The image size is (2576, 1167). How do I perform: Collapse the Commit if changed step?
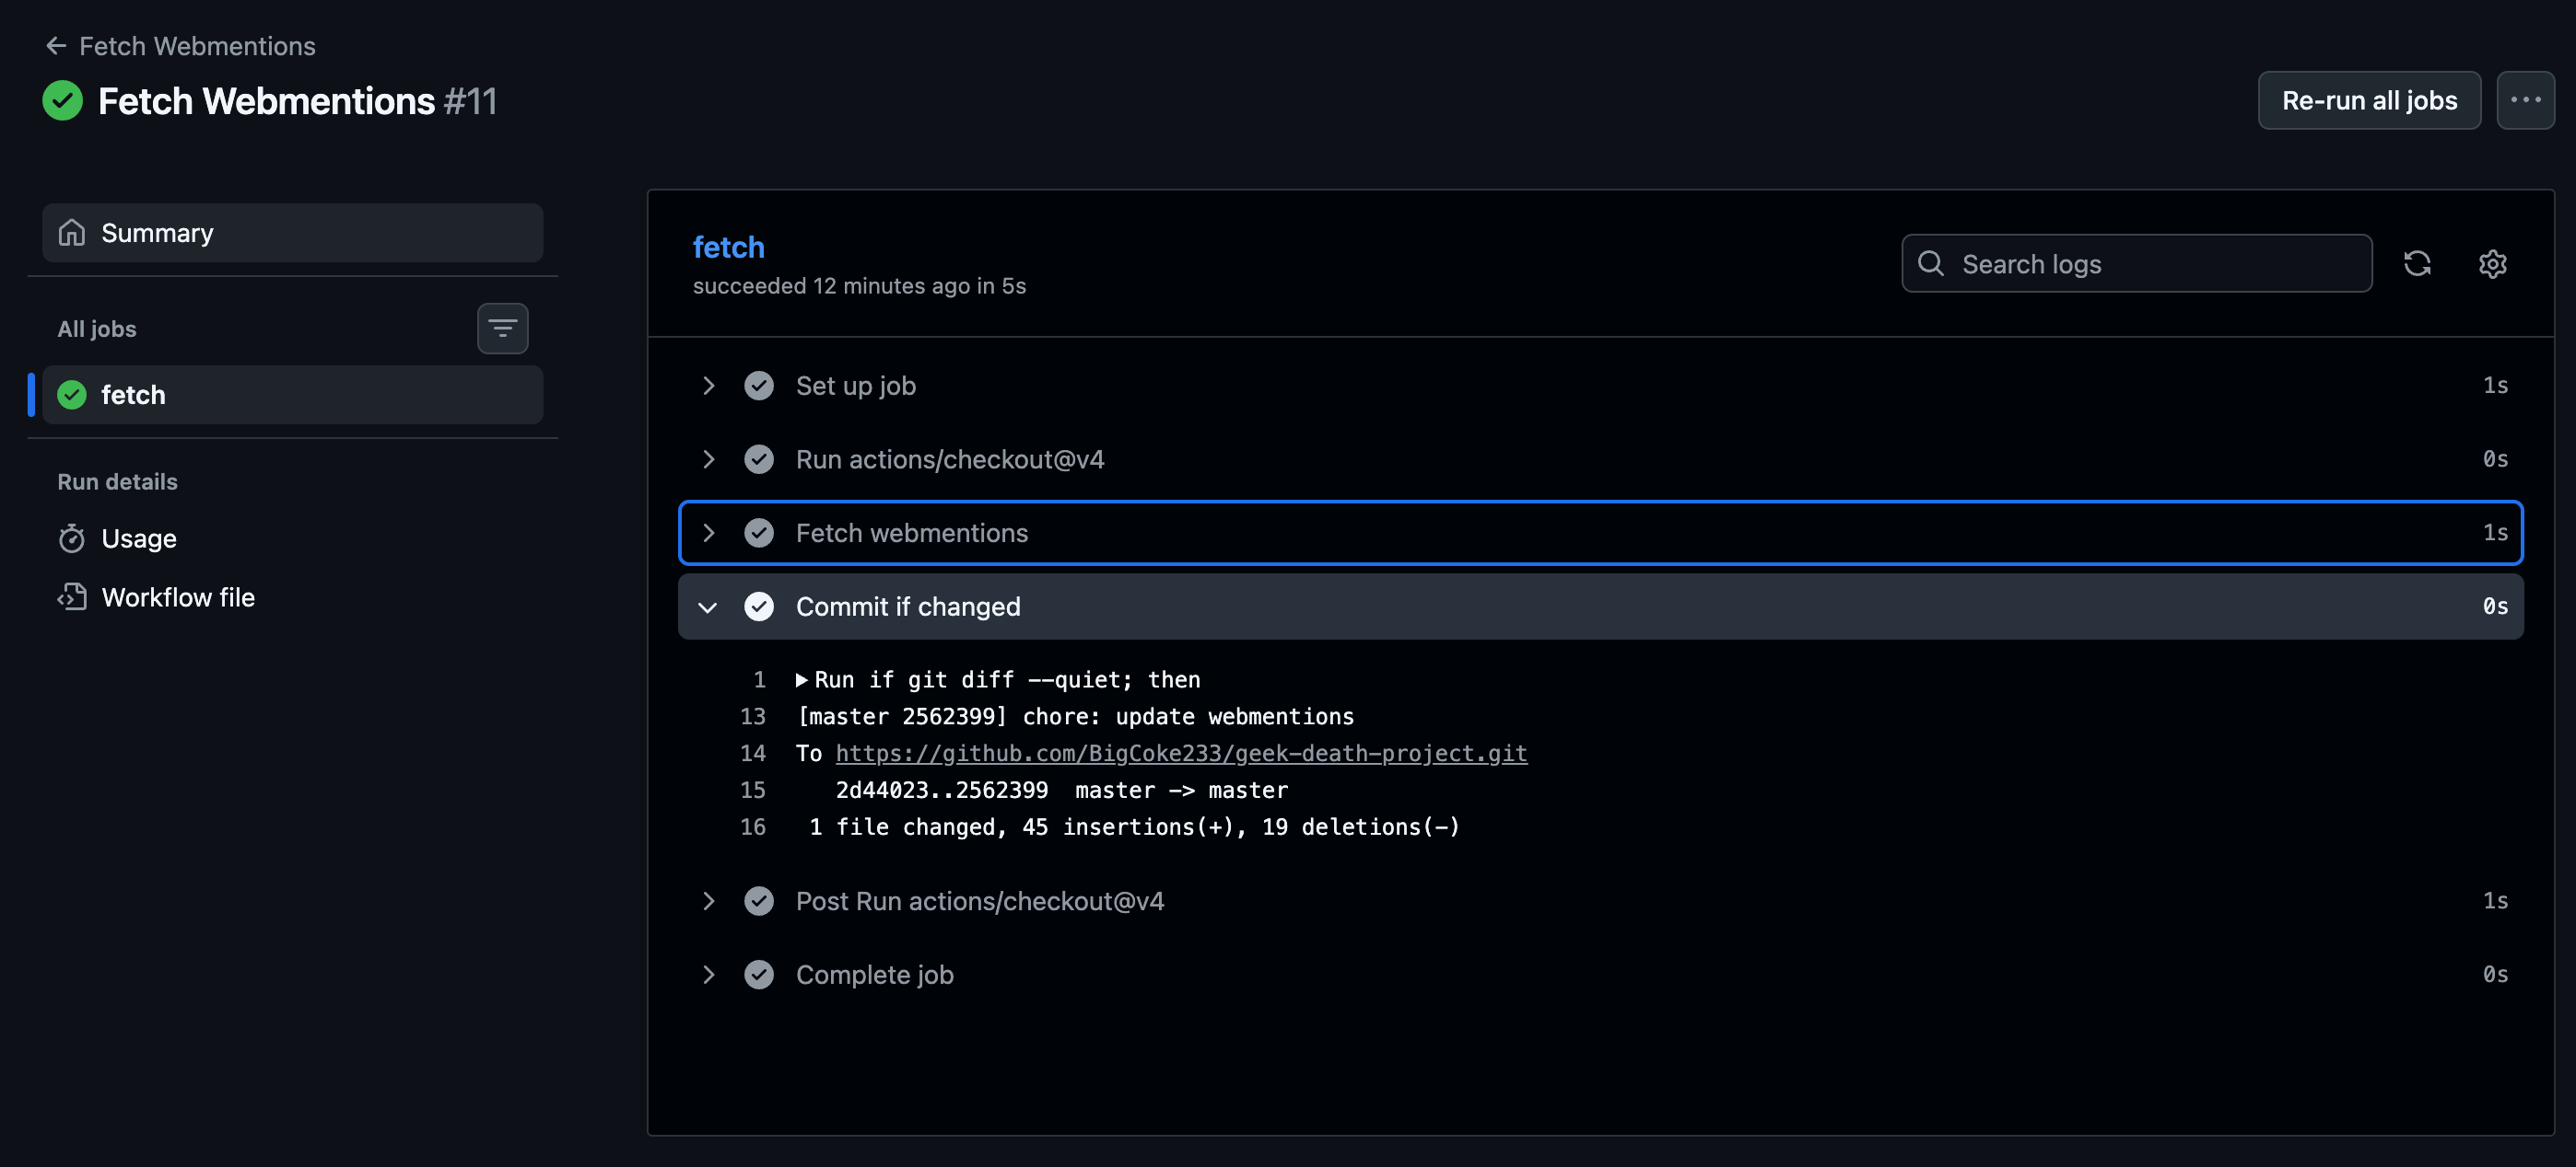(x=708, y=607)
